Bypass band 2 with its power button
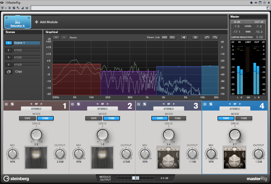This screenshot has height=184, width=271. 72,104
